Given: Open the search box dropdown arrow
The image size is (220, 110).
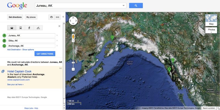Looking at the screenshot, I should click(x=123, y=5).
